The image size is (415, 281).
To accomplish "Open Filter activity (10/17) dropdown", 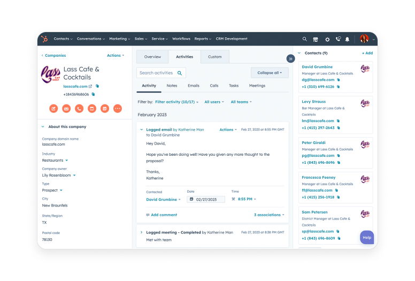I will tap(176, 102).
